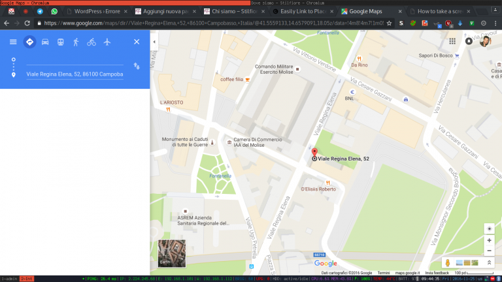Image resolution: width=502 pixels, height=282 pixels.
Task: Select ASREM Azienda Sanitaria Regionale label
Action: (203, 220)
